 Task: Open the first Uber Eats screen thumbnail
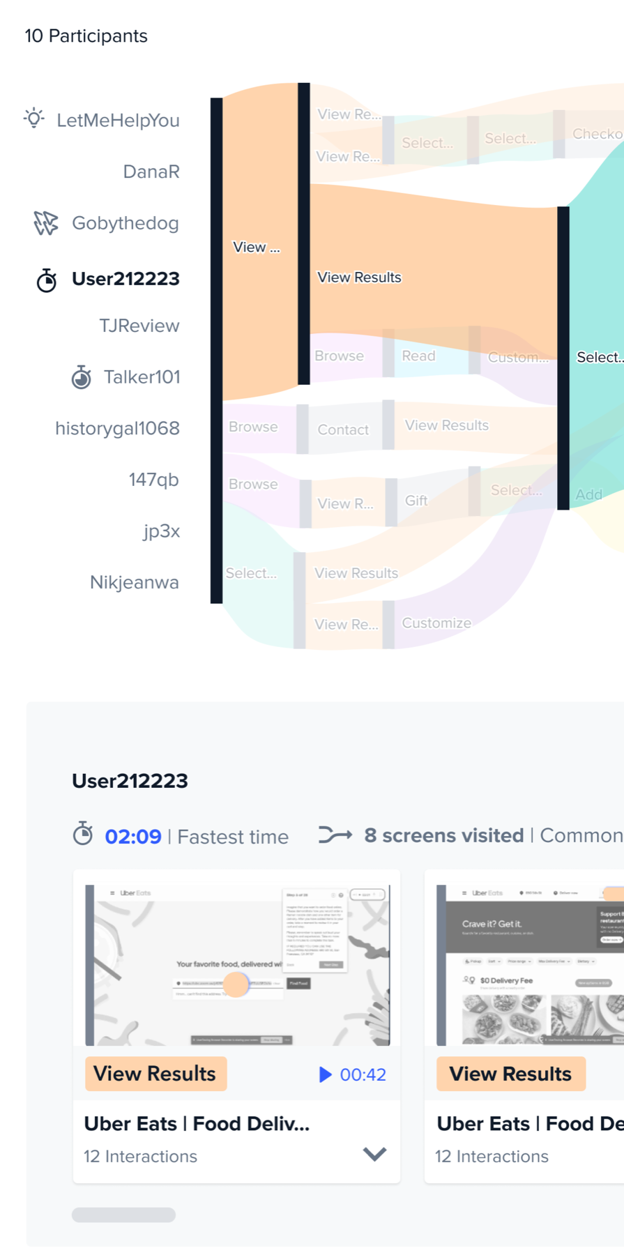(x=237, y=965)
